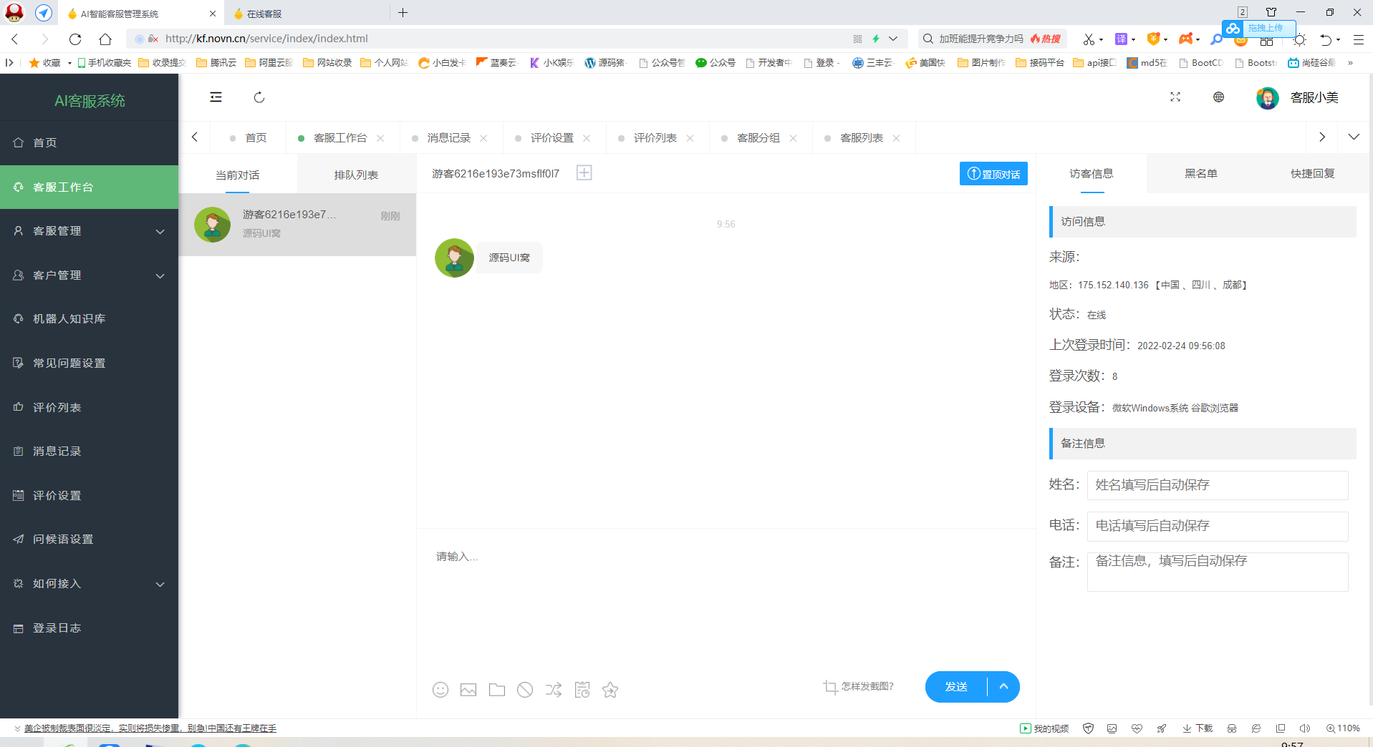Open language switcher globe icon
The height and width of the screenshot is (747, 1373).
(1219, 97)
